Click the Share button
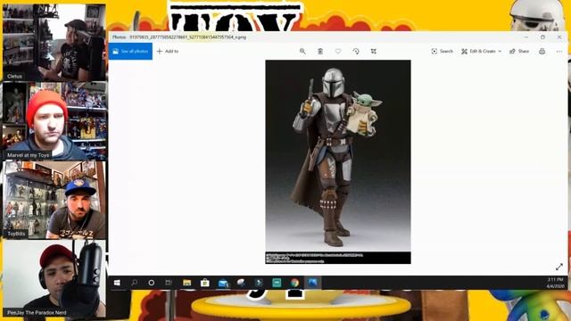Image resolution: width=571 pixels, height=321 pixels. tap(519, 52)
